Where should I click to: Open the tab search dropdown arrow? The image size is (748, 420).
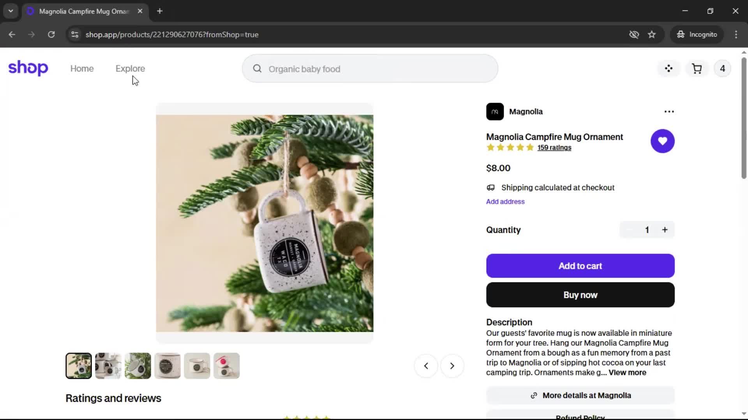click(x=11, y=11)
